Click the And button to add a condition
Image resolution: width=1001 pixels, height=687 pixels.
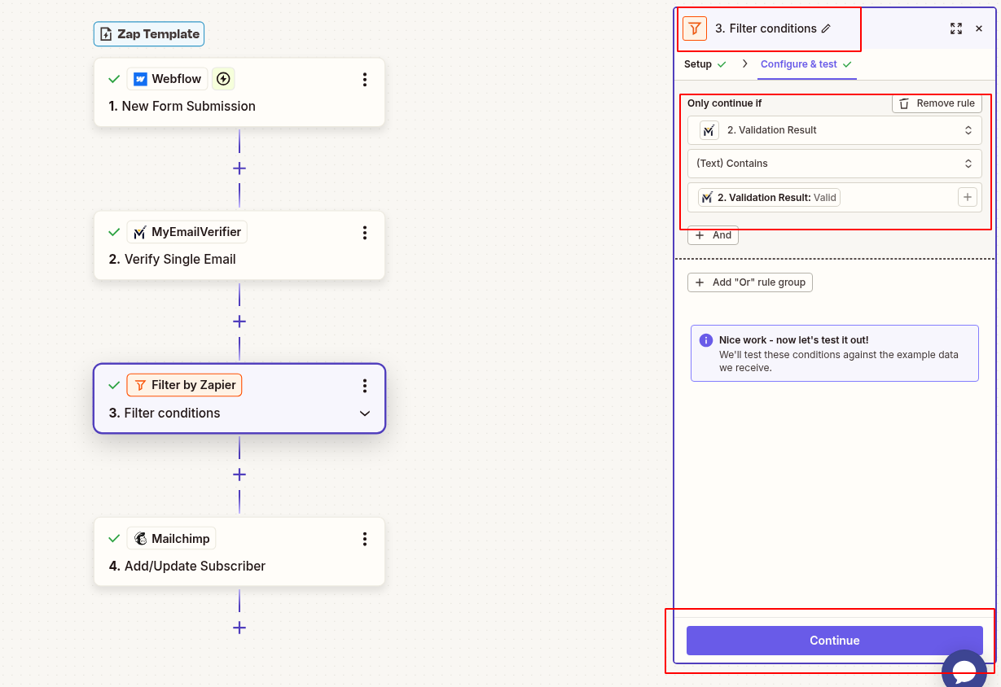[713, 234]
